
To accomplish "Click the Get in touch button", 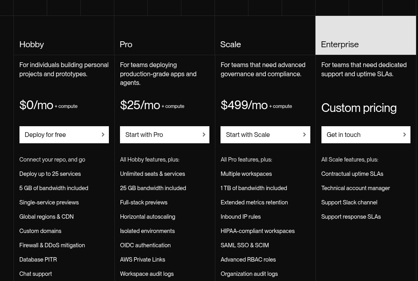I will (x=366, y=135).
